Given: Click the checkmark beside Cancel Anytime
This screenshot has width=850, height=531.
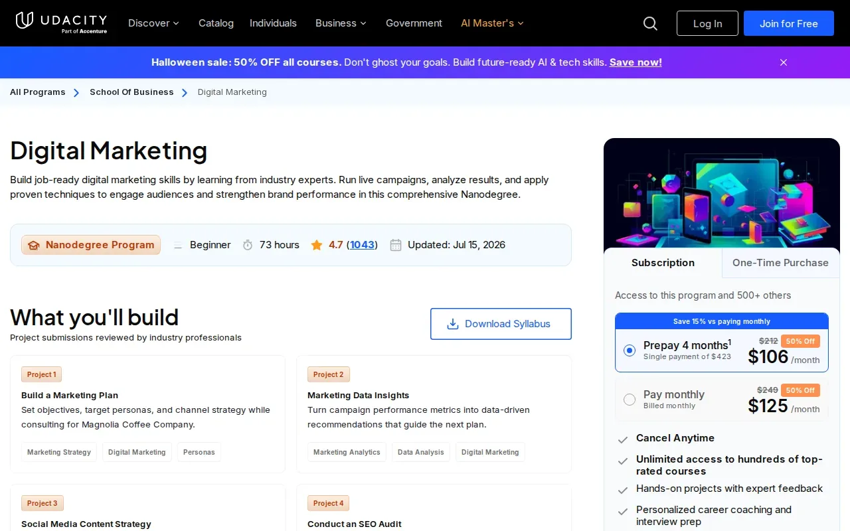Looking at the screenshot, I should 623,439.
